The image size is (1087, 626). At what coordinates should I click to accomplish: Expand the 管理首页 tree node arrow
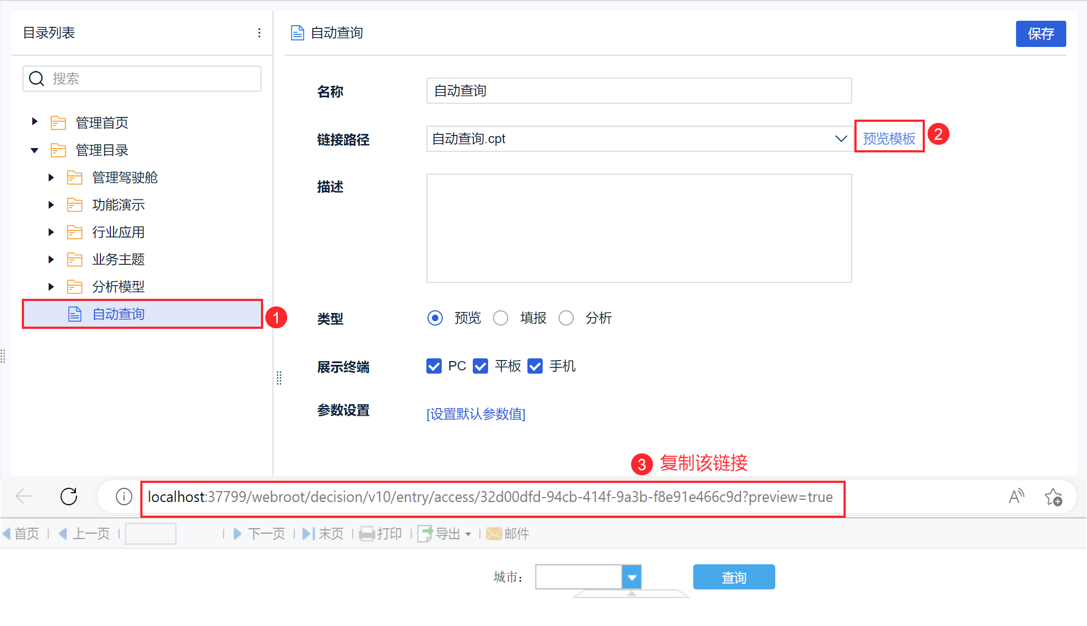point(34,122)
